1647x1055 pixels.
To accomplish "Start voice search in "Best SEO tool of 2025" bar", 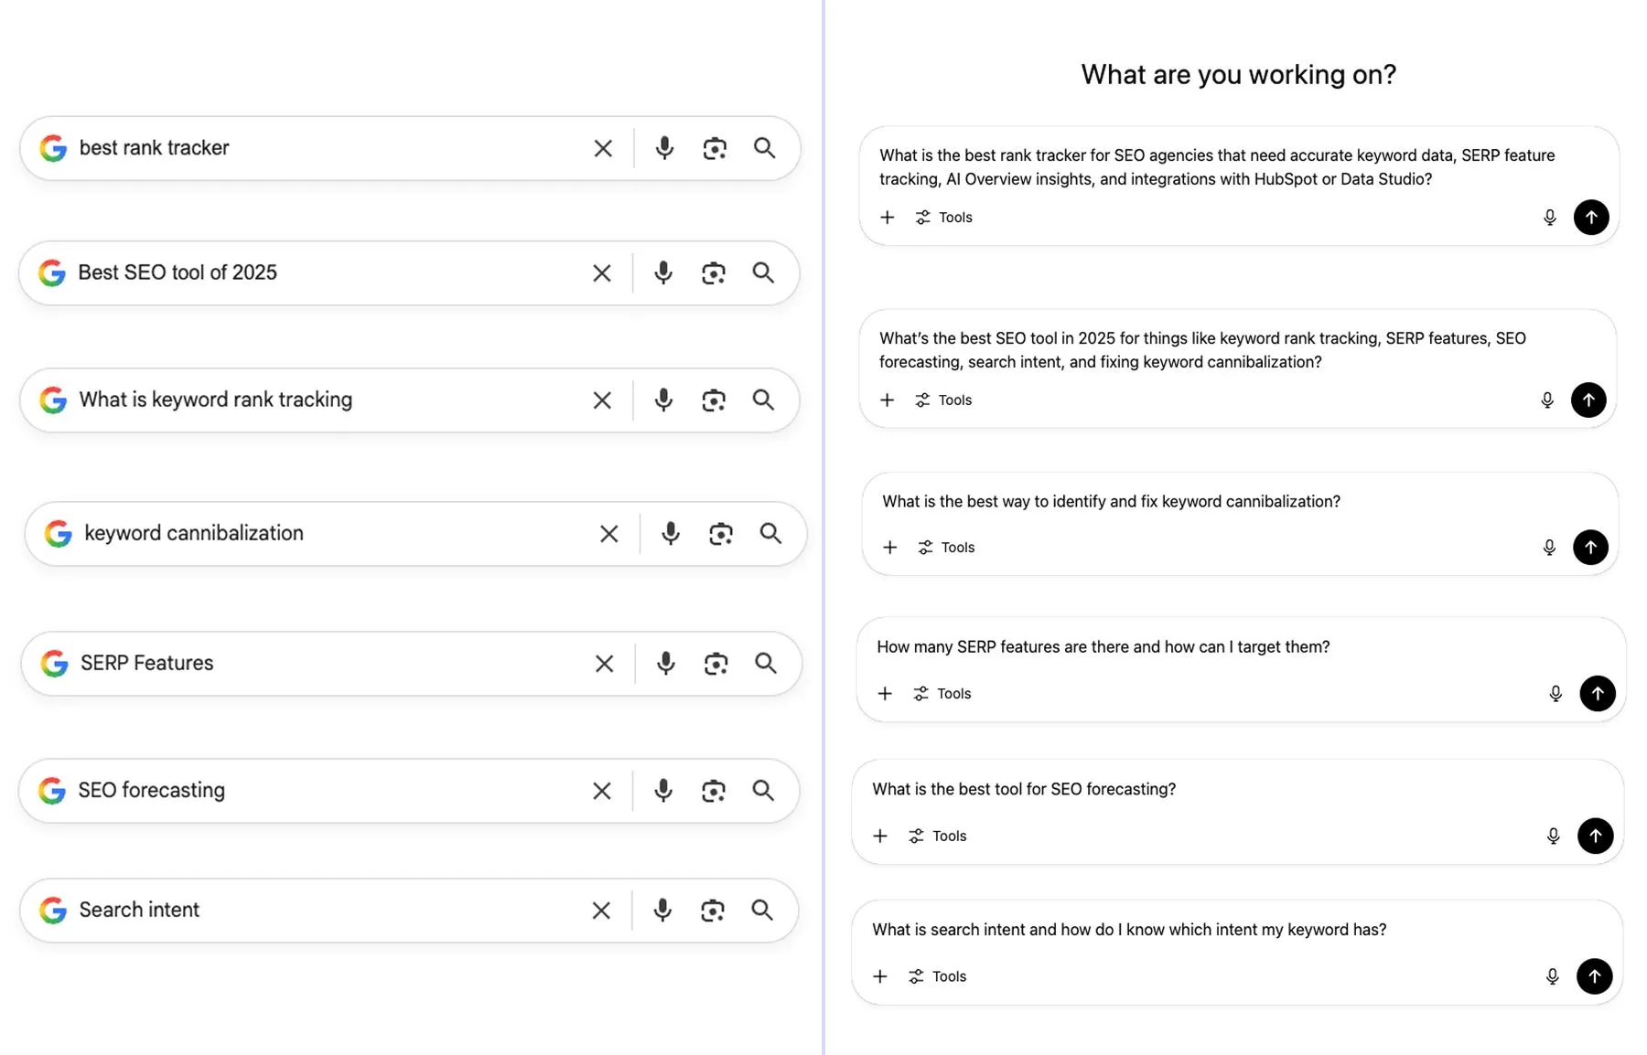I will [x=663, y=272].
